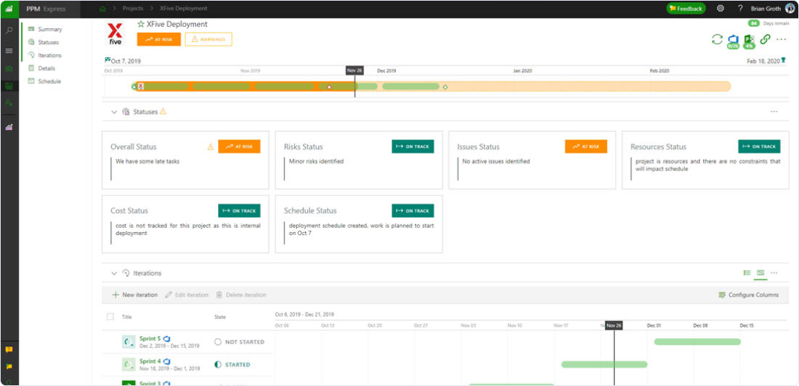Collapse the Iterations section chevron
This screenshot has width=799, height=386.
coord(114,273)
